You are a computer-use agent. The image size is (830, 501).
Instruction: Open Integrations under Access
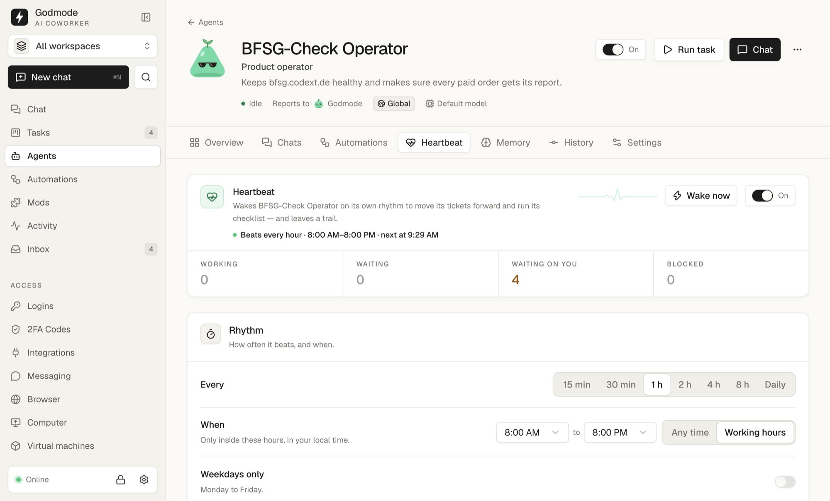pos(83,353)
